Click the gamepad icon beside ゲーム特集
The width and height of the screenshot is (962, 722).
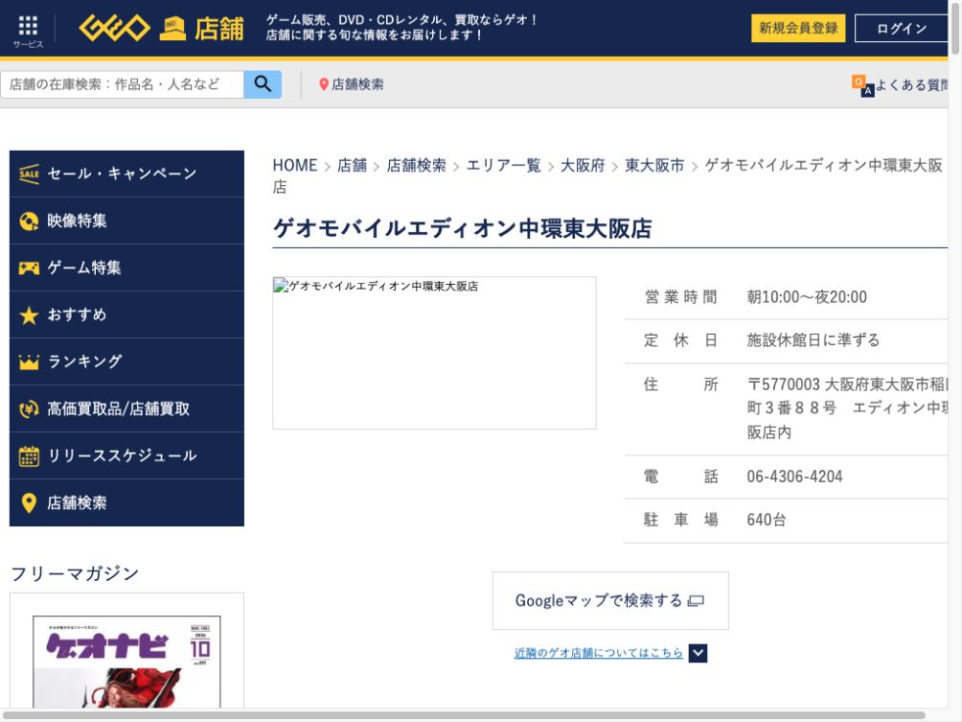point(29,268)
